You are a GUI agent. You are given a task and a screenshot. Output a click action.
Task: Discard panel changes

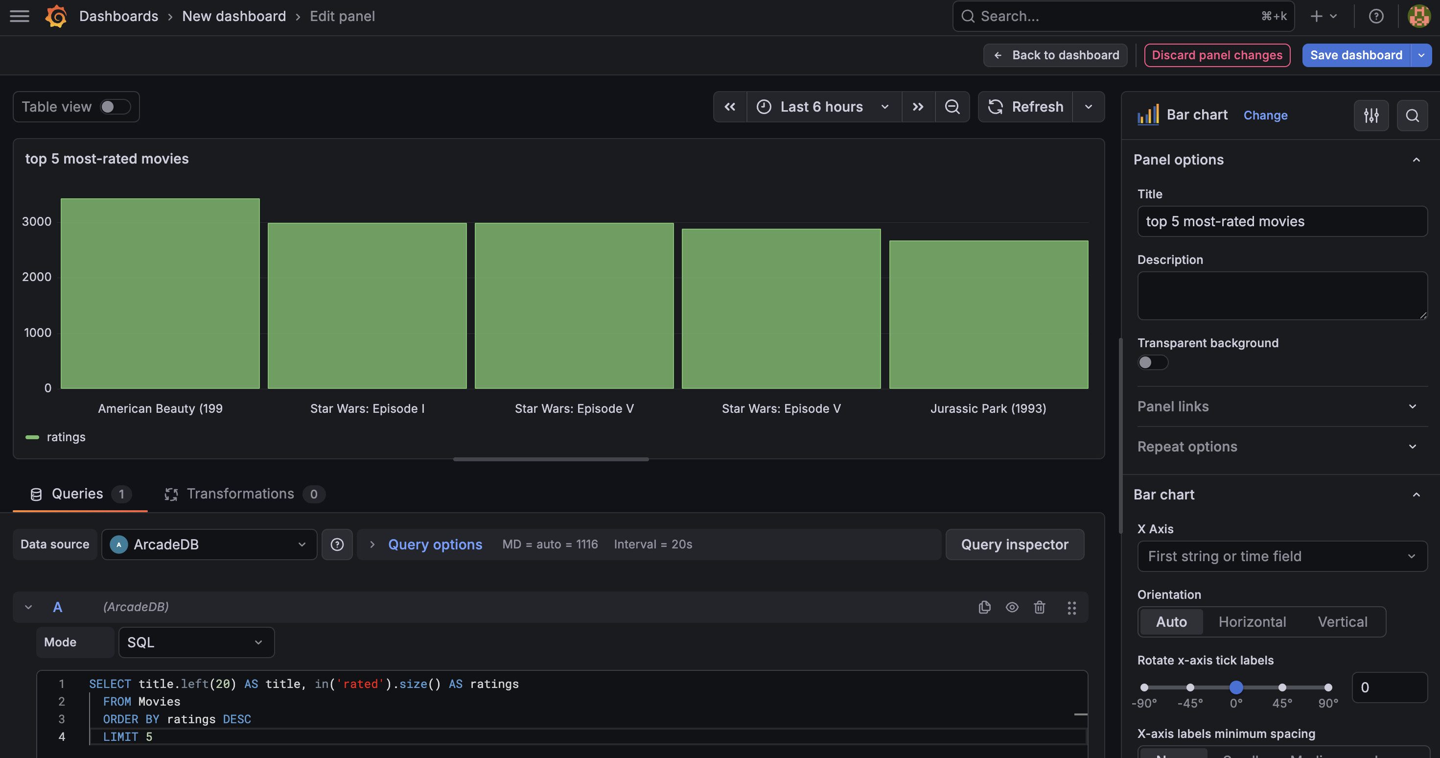(1217, 55)
